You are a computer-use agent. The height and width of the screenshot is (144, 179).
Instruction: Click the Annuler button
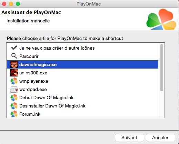(x=160, y=137)
